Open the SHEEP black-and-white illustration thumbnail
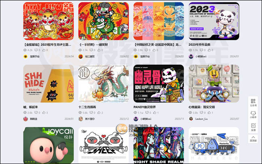Screen dimensions: 262x164 point(104,145)
